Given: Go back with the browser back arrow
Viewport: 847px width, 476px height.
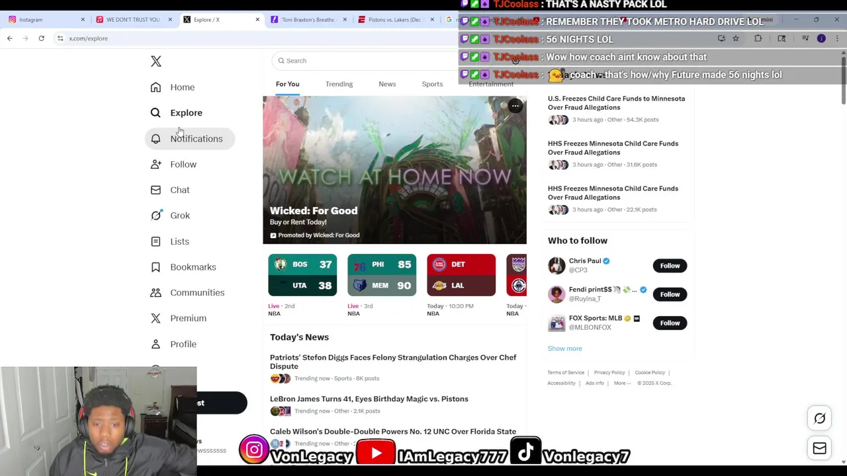Looking at the screenshot, I should [x=10, y=38].
